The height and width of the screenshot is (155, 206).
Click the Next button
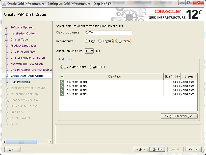(157, 149)
